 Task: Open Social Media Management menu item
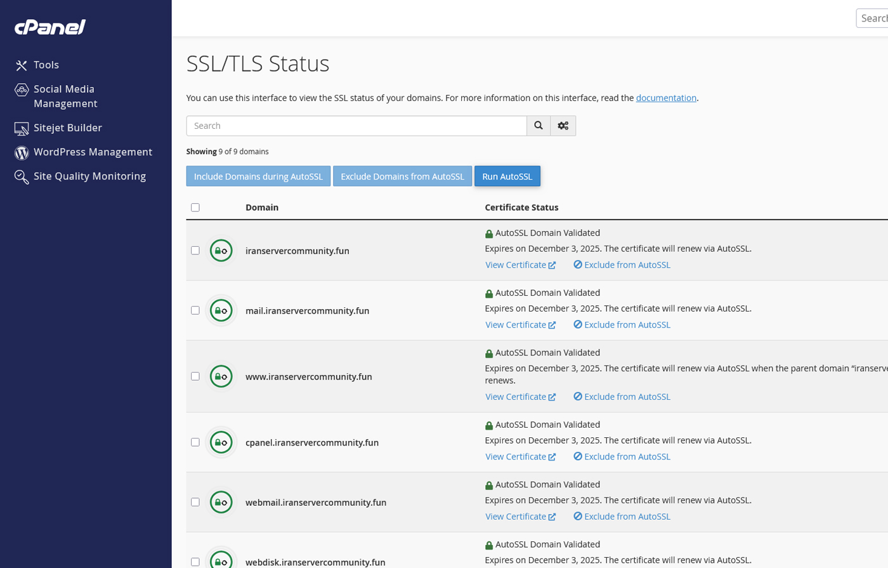click(x=65, y=96)
